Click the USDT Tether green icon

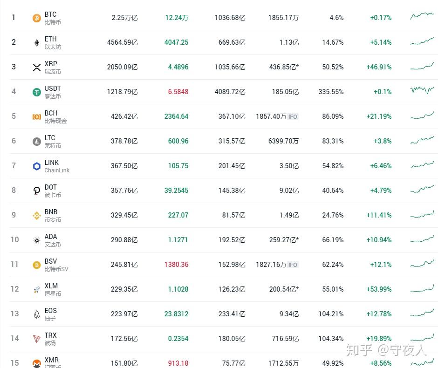[x=36, y=92]
